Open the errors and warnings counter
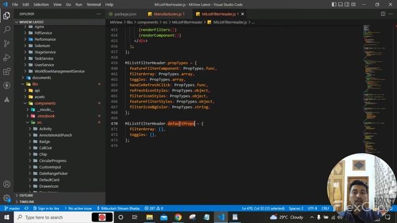 click(154, 208)
